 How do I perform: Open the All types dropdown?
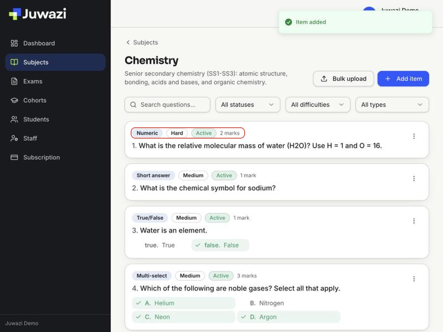pyautogui.click(x=392, y=105)
